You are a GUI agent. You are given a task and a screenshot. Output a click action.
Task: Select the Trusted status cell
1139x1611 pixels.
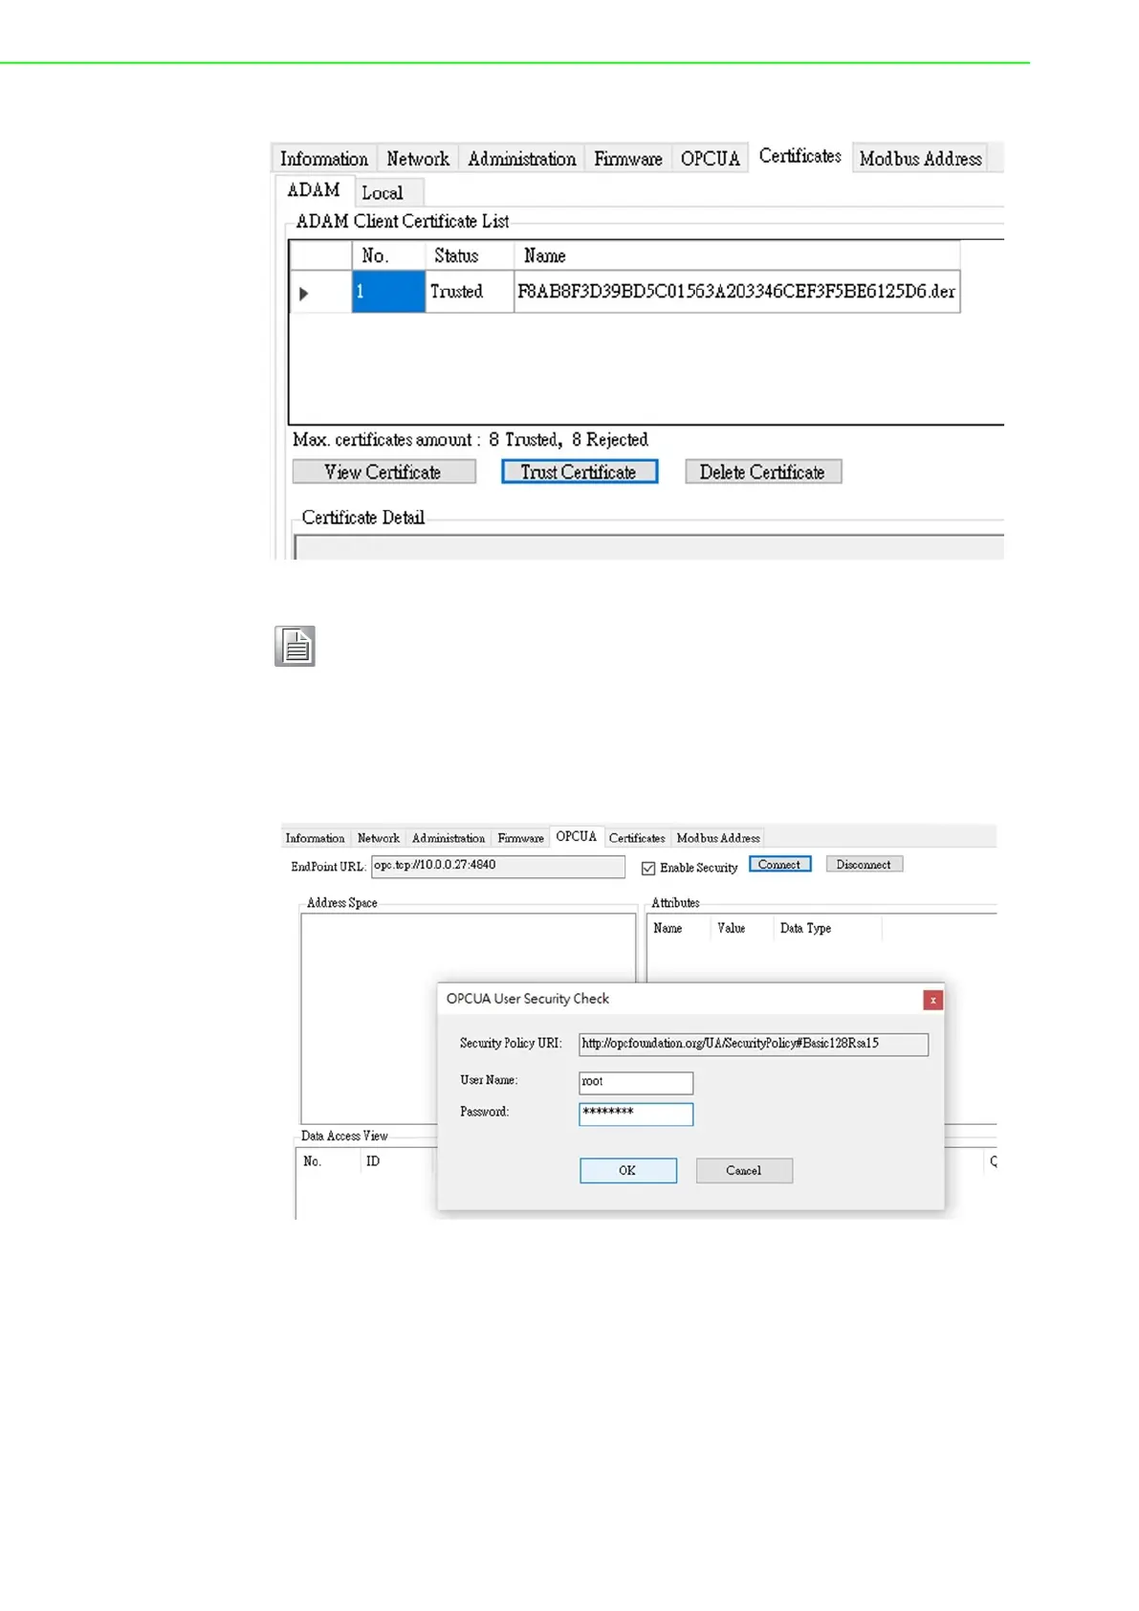(469, 292)
